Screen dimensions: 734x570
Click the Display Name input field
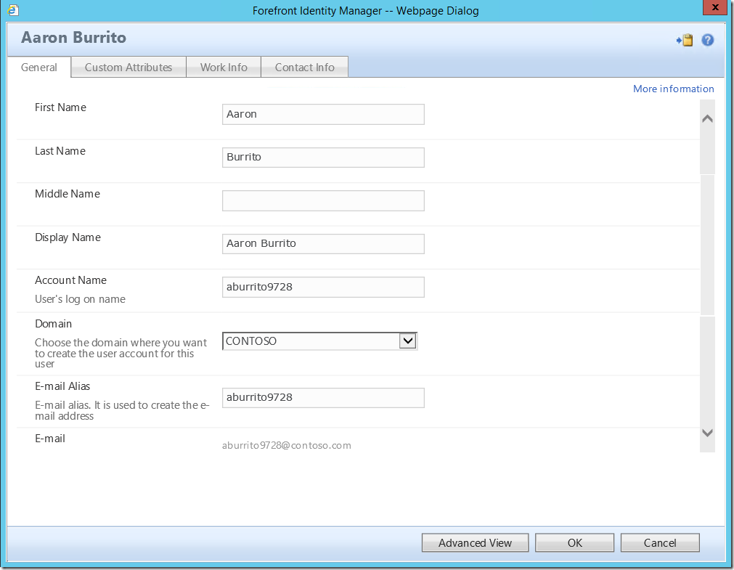(x=323, y=243)
